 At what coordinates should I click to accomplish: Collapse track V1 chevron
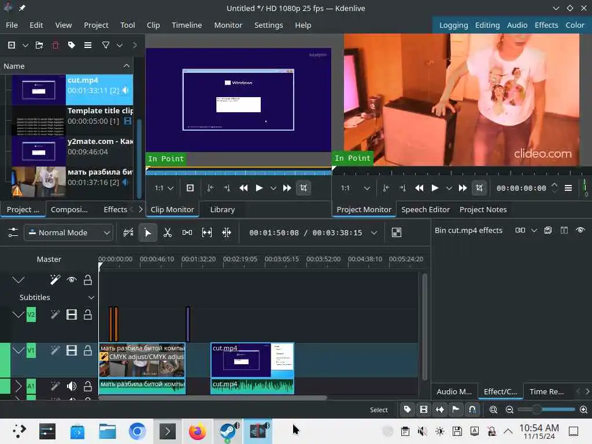pyautogui.click(x=18, y=350)
